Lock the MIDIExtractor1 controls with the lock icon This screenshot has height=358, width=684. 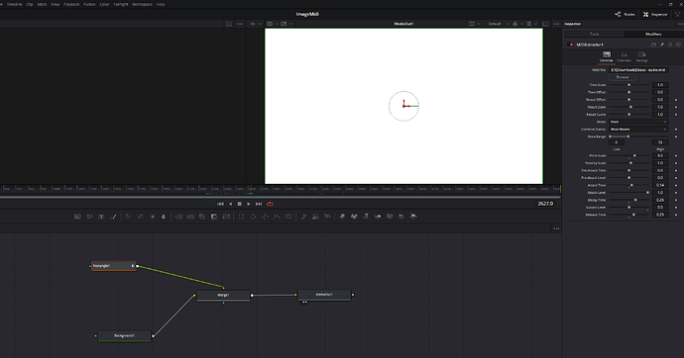(x=670, y=45)
